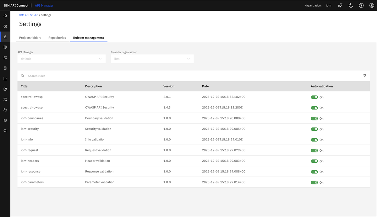Click API Manager in the top header

[44, 5]
